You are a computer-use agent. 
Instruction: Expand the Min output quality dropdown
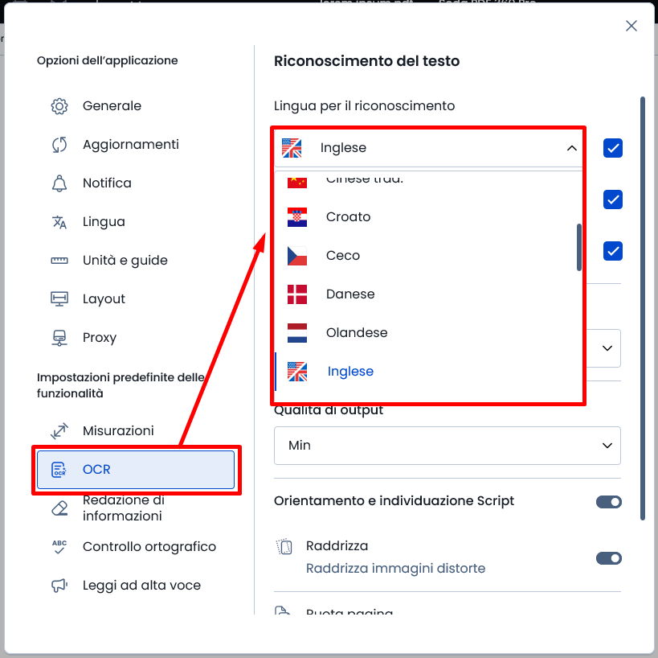447,446
